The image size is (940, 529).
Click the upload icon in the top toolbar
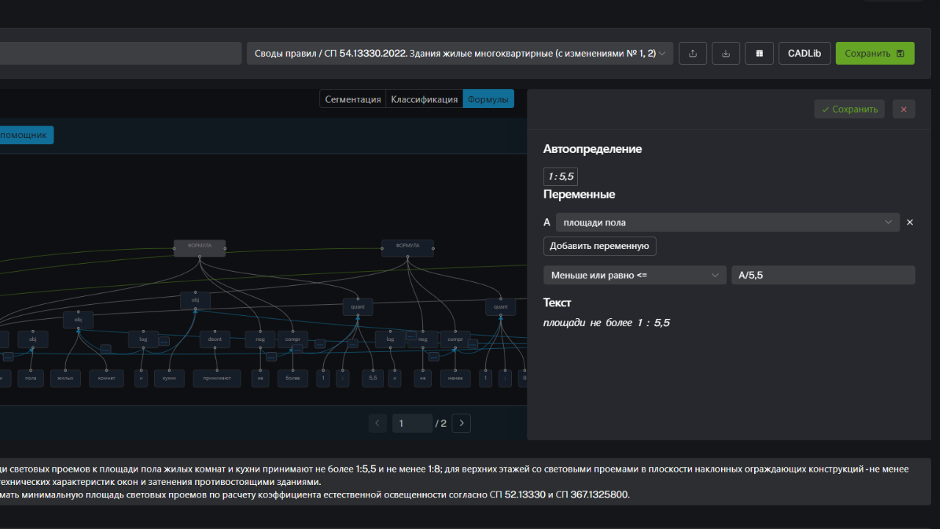click(693, 53)
